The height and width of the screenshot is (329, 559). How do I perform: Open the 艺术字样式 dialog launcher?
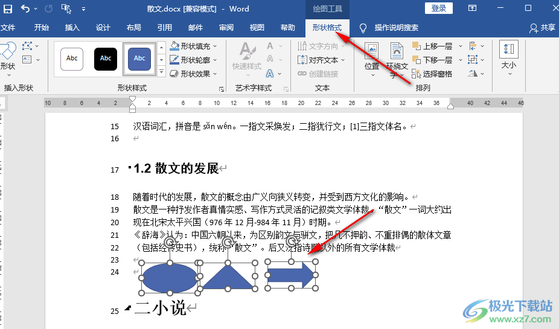pyautogui.click(x=286, y=89)
